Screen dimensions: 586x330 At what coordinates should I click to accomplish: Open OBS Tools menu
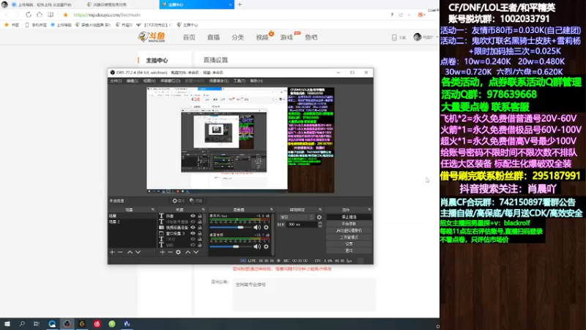click(240, 81)
